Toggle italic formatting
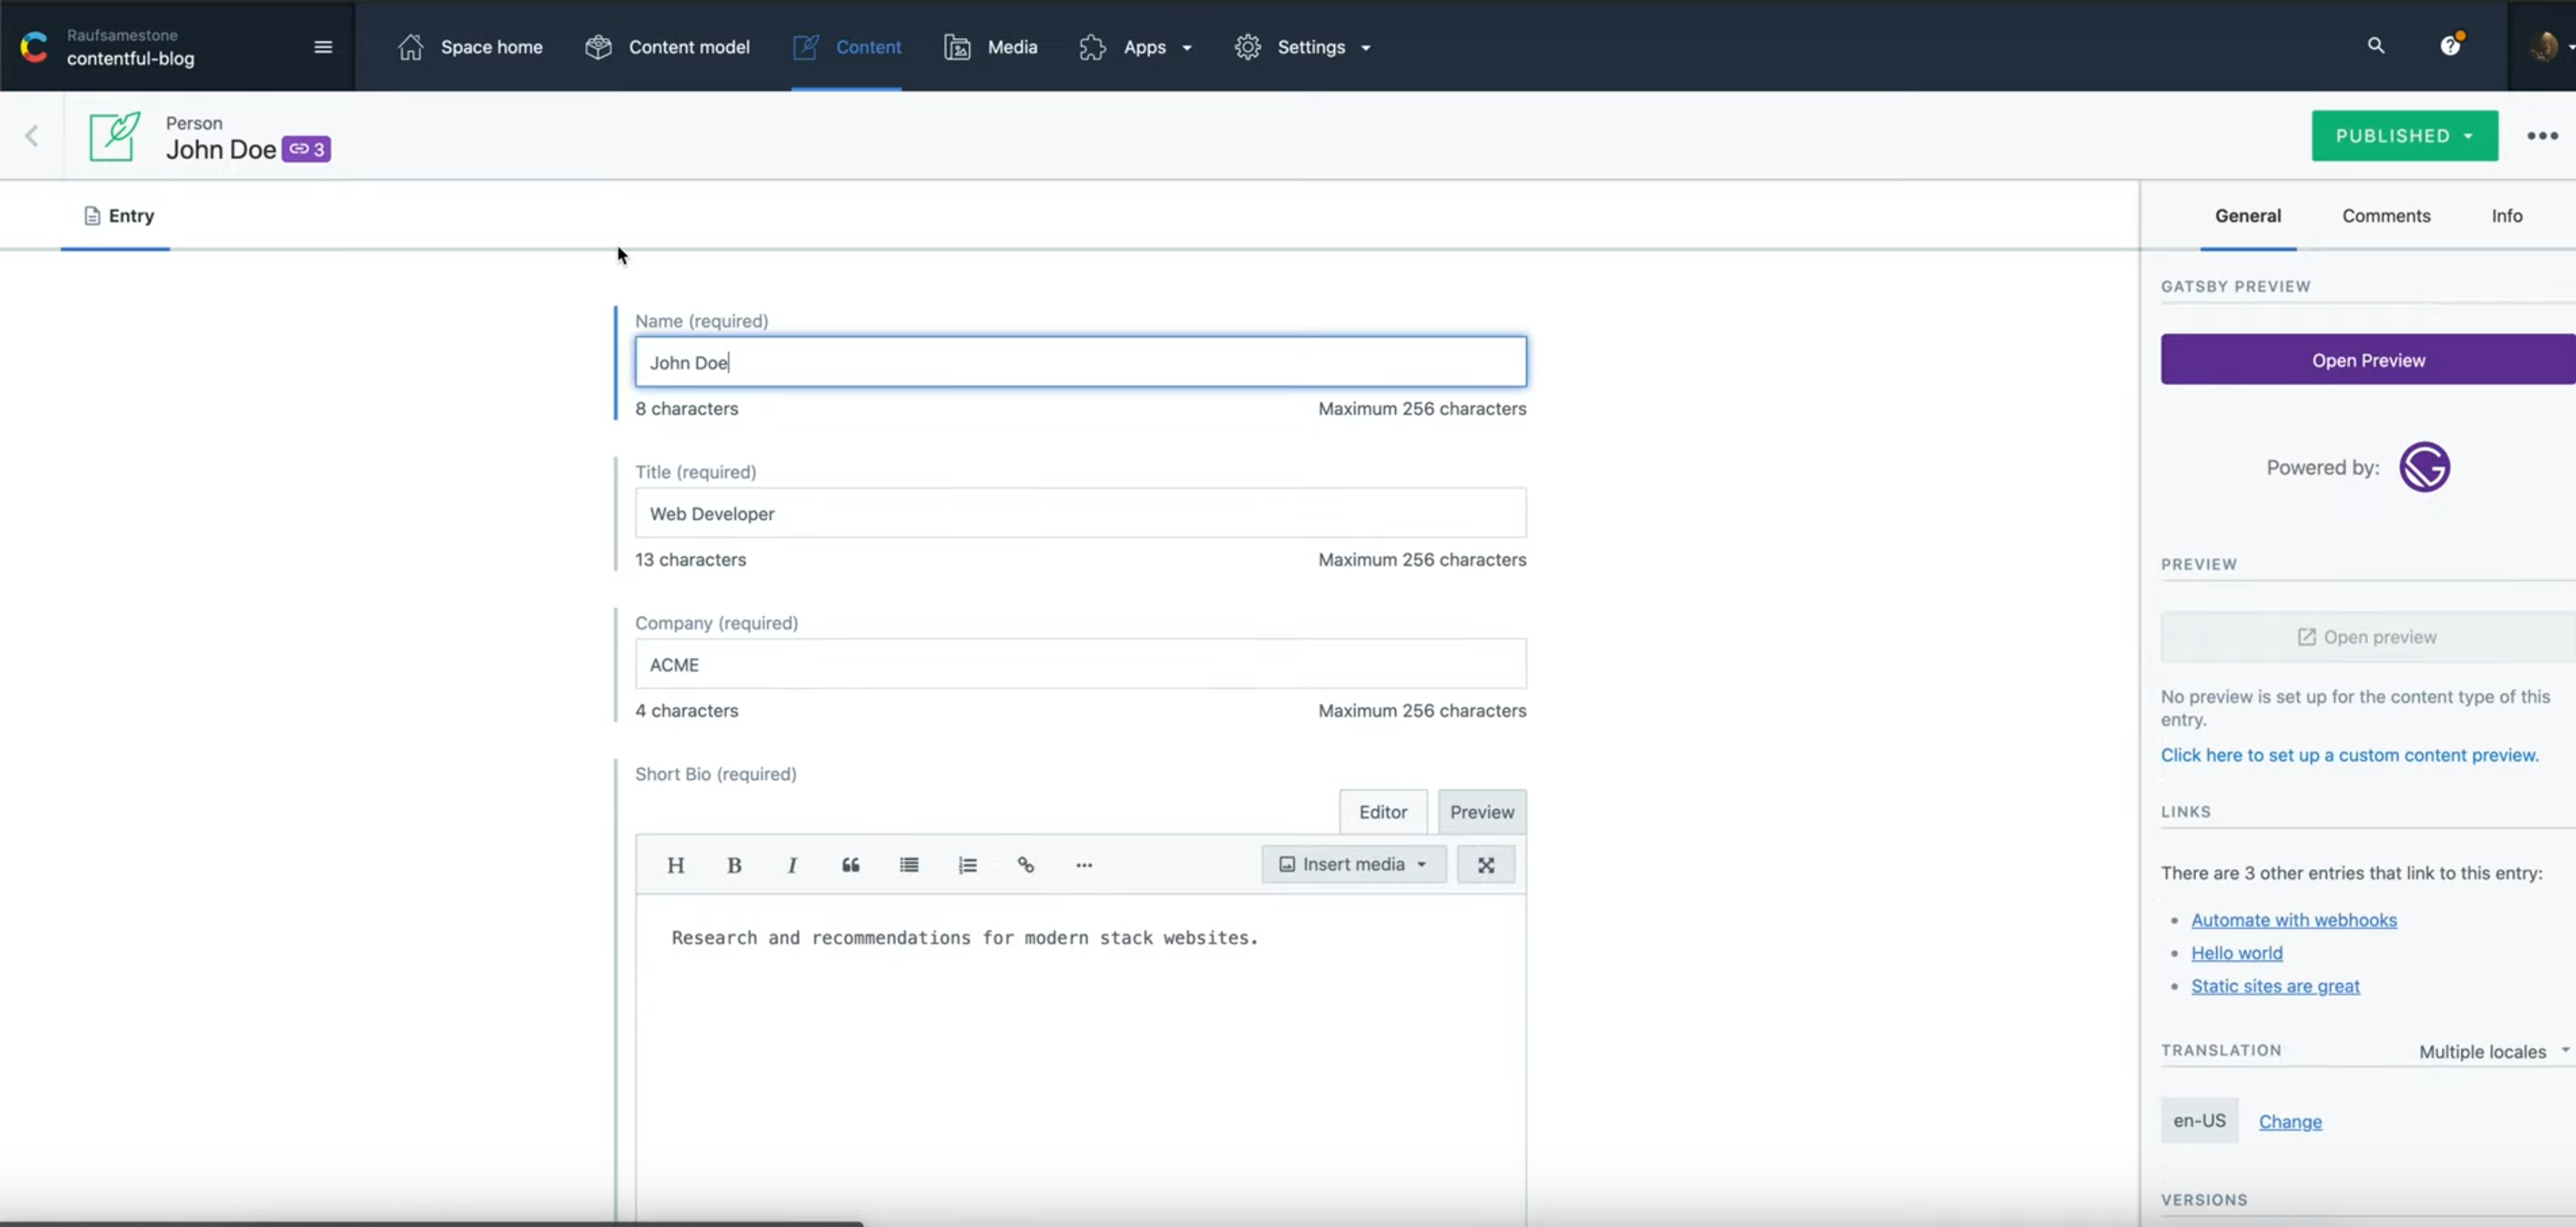 tap(791, 865)
